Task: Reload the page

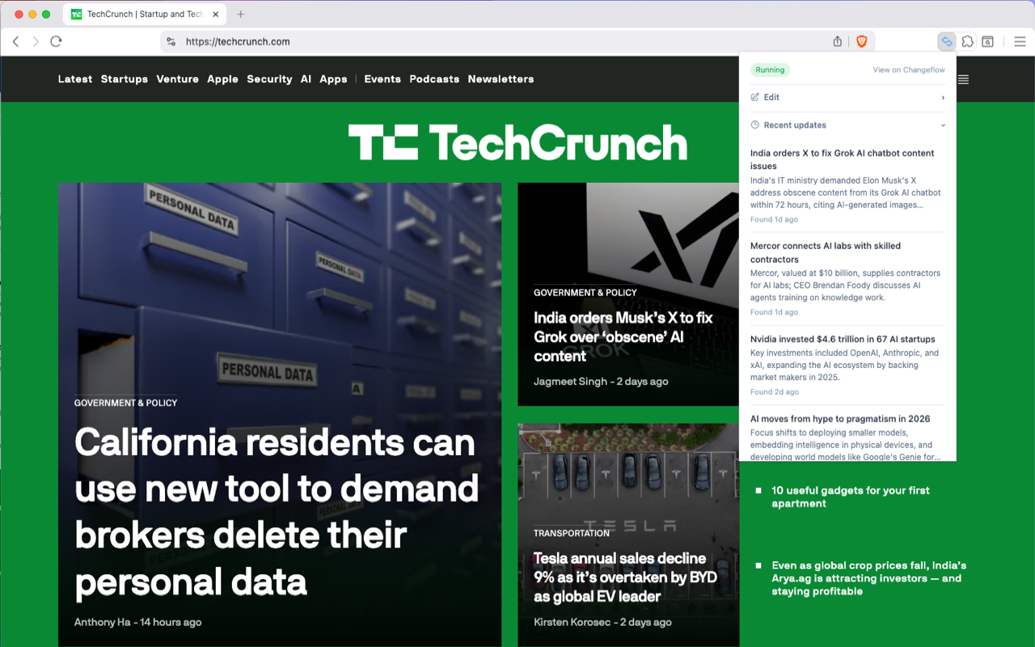Action: click(56, 41)
